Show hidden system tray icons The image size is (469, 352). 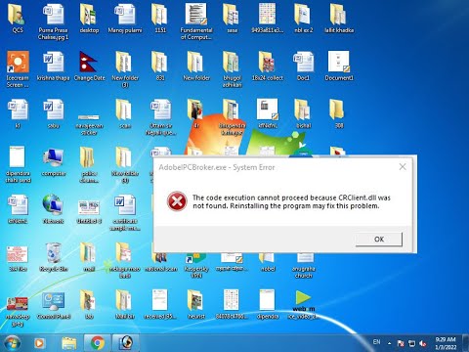[389, 343]
